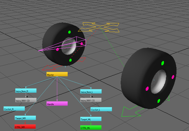The image size is (189, 131).
Task: Click magenta dot inside pink pyramid on left wheel
Action: [x=82, y=43]
